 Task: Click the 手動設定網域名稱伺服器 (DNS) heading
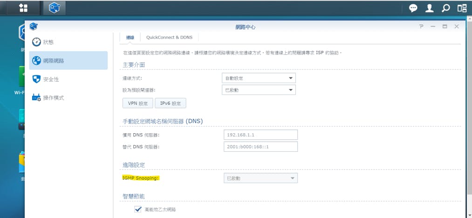(x=163, y=121)
